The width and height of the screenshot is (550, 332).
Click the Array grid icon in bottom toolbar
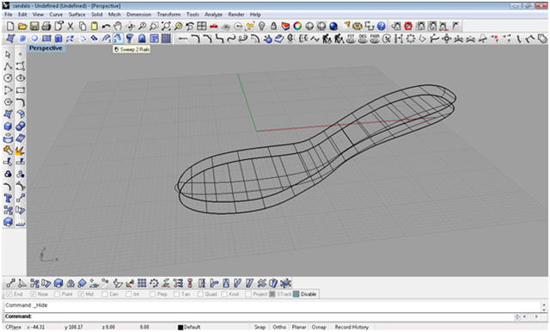(x=142, y=283)
